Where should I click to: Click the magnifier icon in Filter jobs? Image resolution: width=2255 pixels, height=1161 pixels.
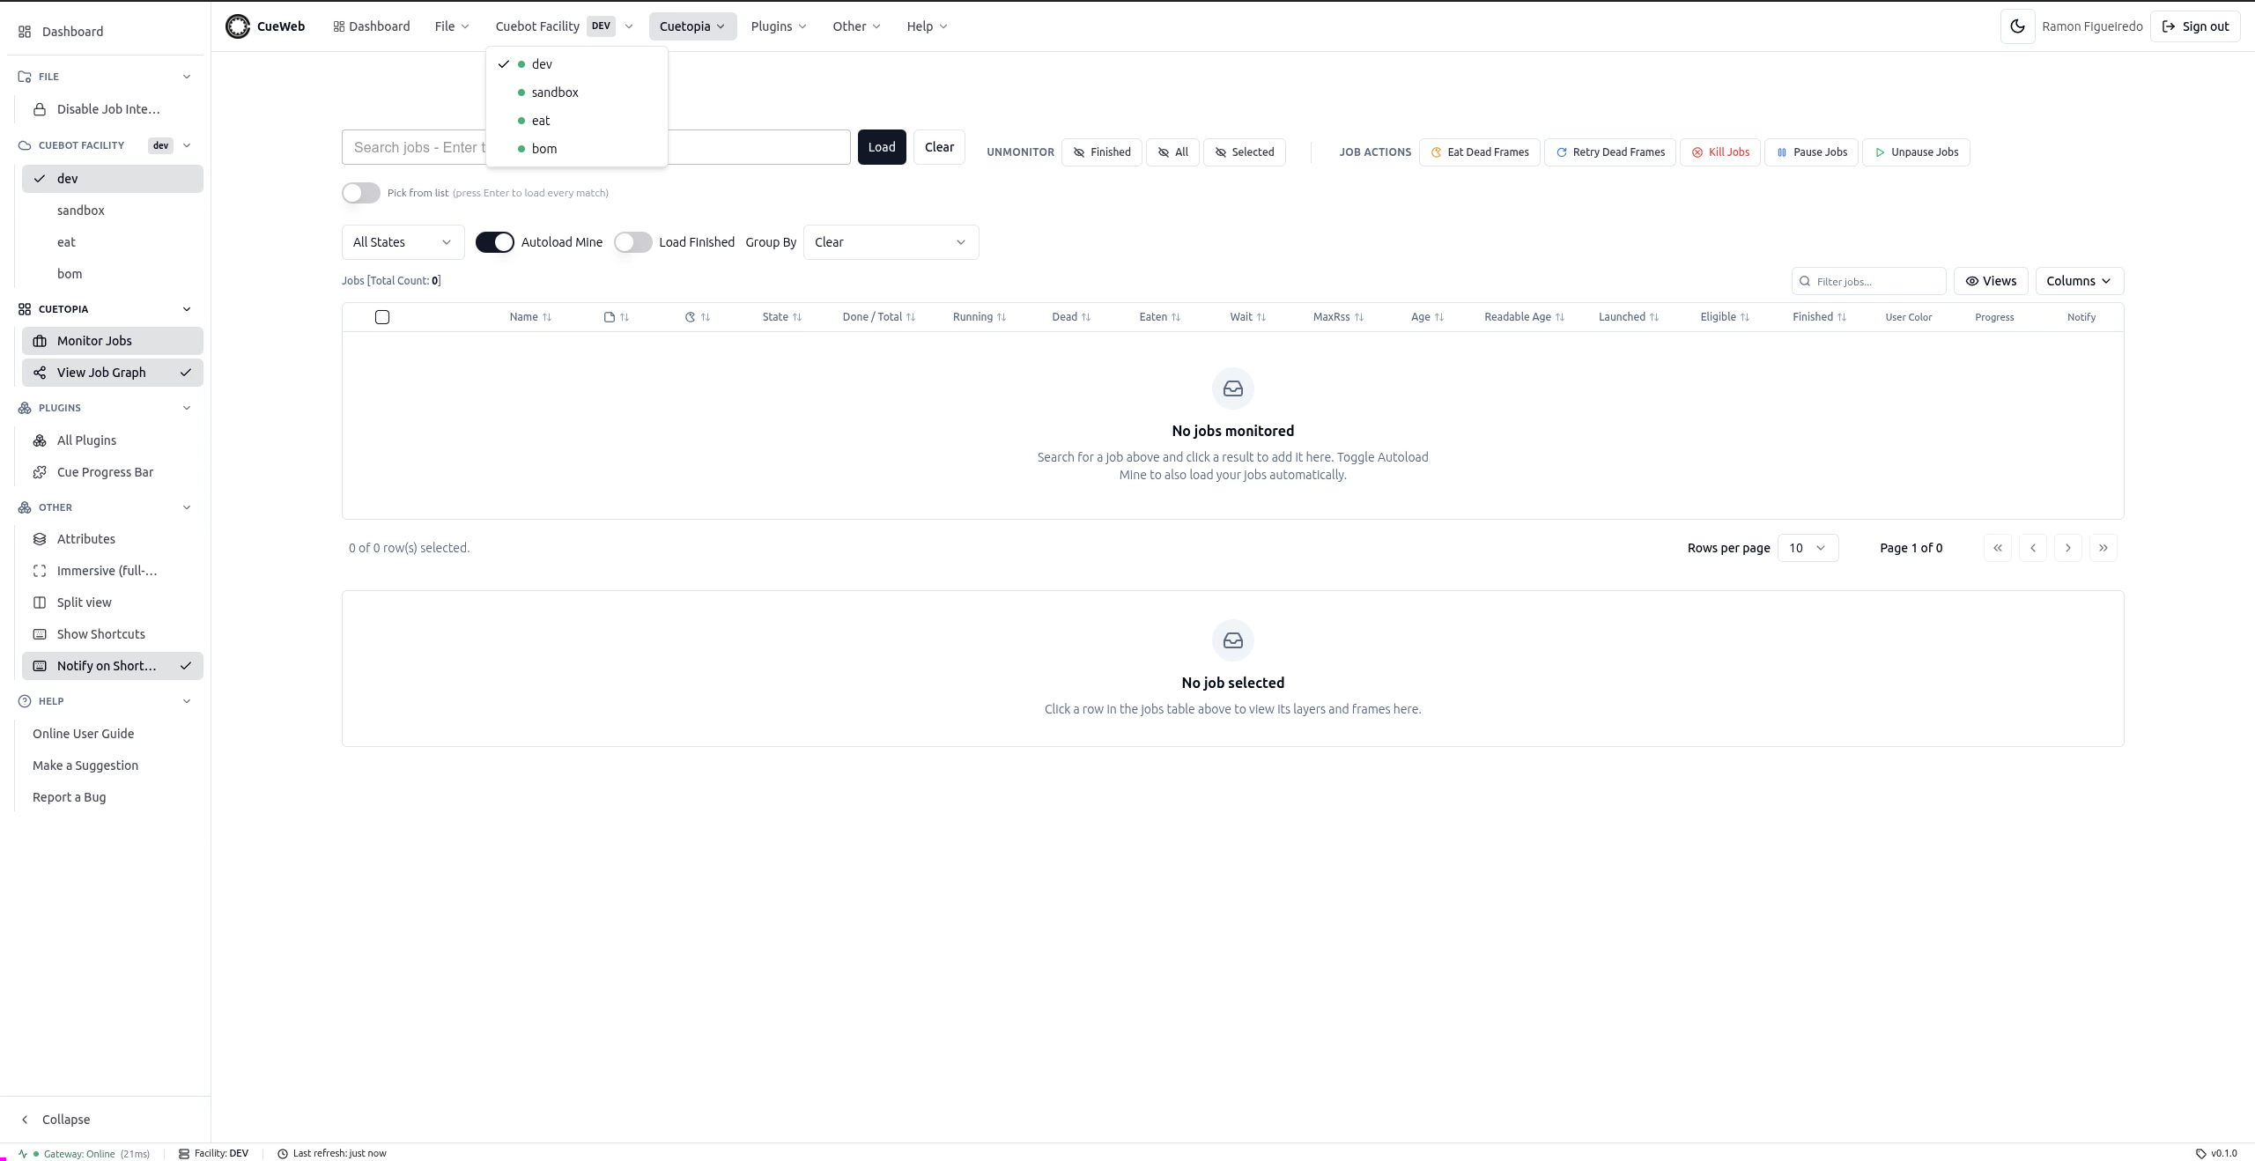tap(1805, 281)
